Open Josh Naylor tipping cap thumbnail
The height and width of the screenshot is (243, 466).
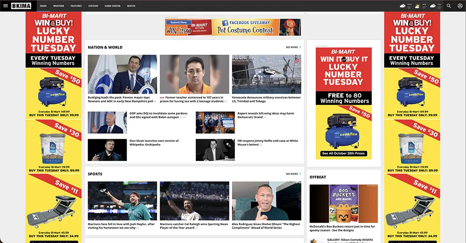click(x=122, y=201)
